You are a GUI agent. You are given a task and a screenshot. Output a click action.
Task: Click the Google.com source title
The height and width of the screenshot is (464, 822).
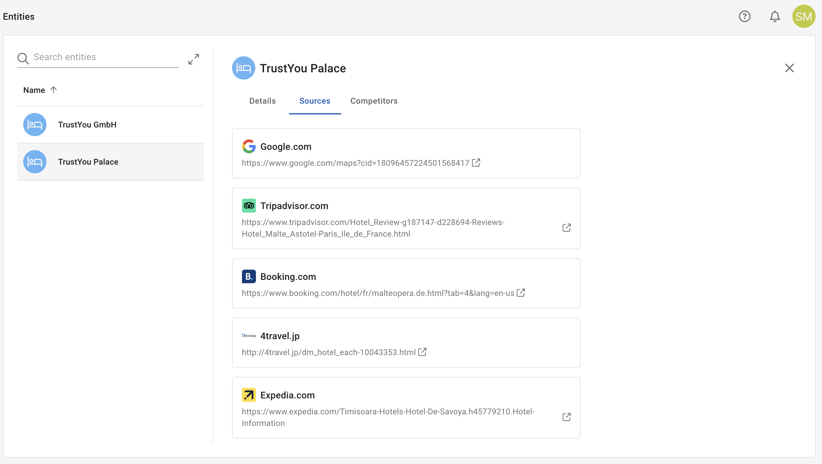point(286,147)
